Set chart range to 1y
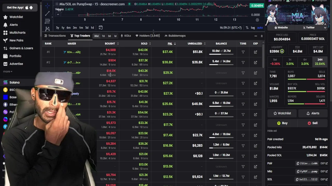The height and width of the screenshot is (186, 332). 63,28
